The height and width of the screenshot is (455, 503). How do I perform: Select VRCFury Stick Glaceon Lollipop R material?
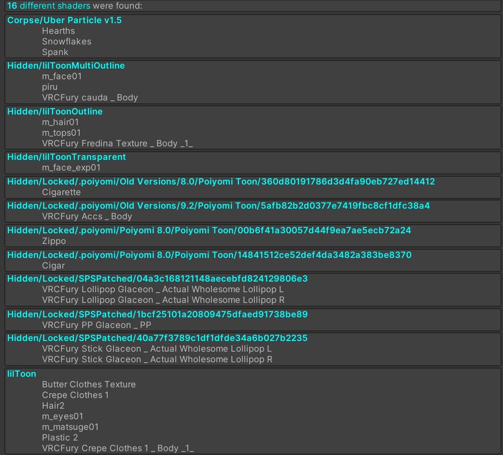[x=157, y=359]
